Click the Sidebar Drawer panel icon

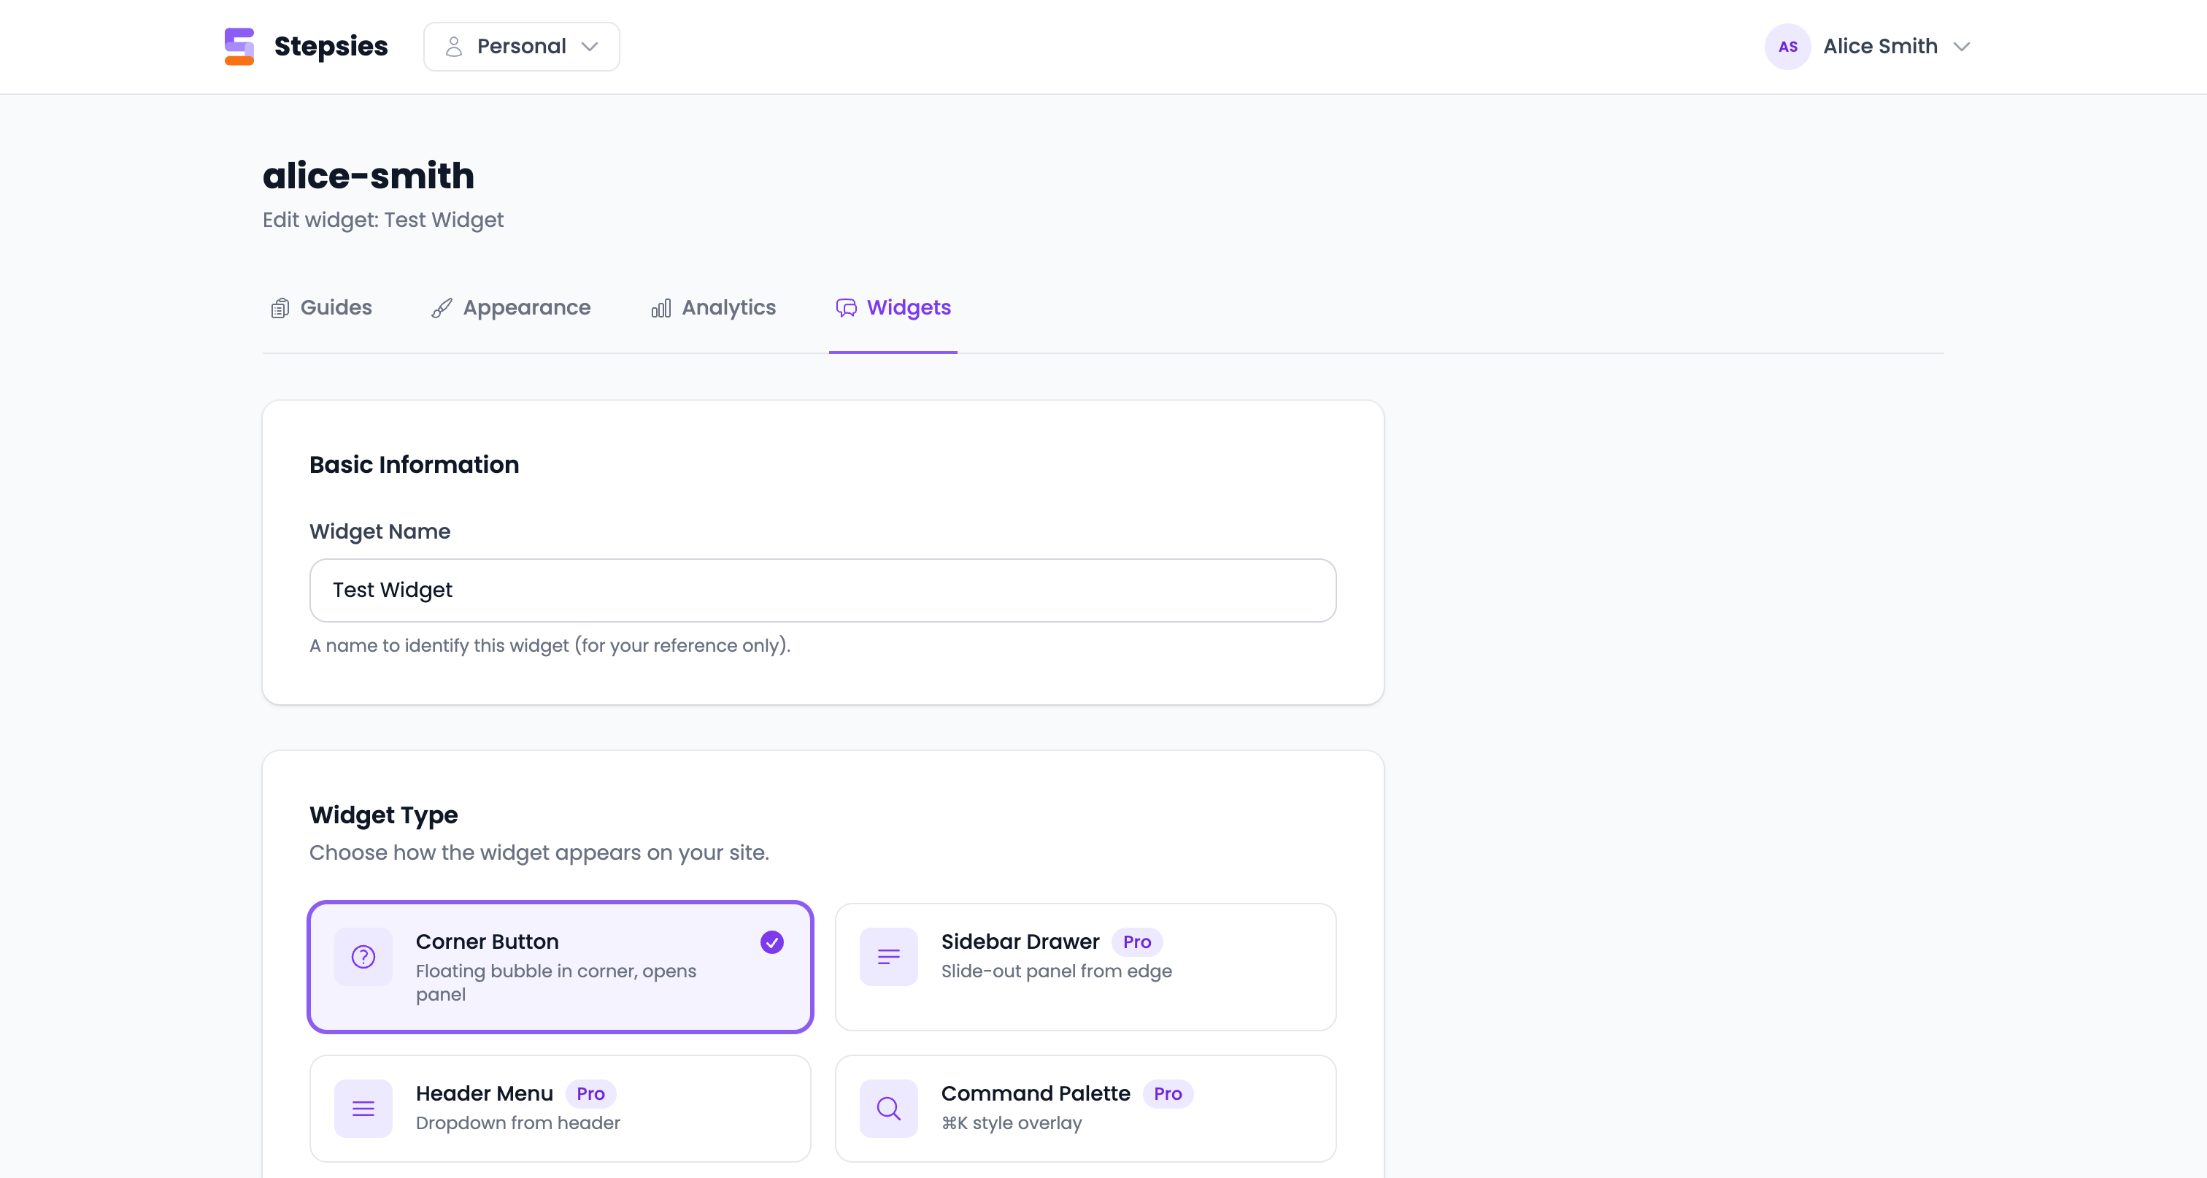tap(888, 957)
